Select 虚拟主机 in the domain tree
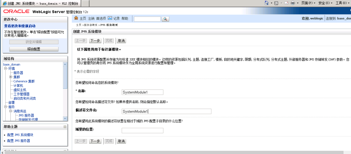The width and height of the screenshot is (351, 154). coord(20,90)
